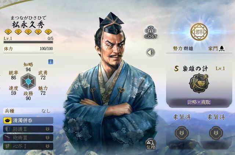Tap the blue info icon above stats
Screen dimensions: 235x155
click(51, 62)
